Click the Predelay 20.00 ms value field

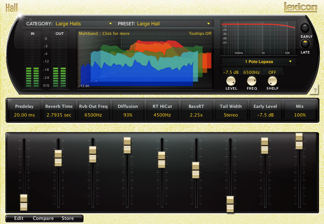pyautogui.click(x=25, y=115)
